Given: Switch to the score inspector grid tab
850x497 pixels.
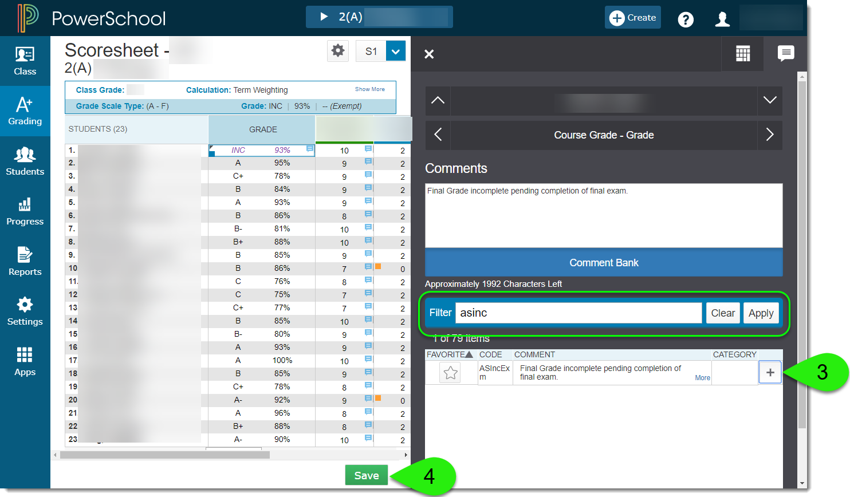Looking at the screenshot, I should click(x=742, y=54).
